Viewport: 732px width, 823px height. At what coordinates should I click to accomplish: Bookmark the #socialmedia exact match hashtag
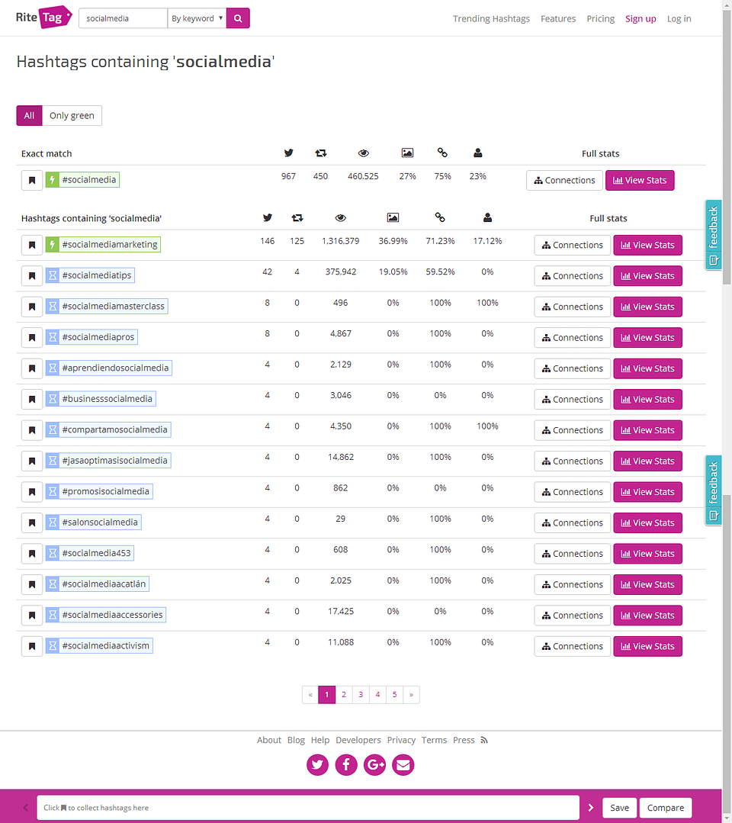(x=32, y=181)
